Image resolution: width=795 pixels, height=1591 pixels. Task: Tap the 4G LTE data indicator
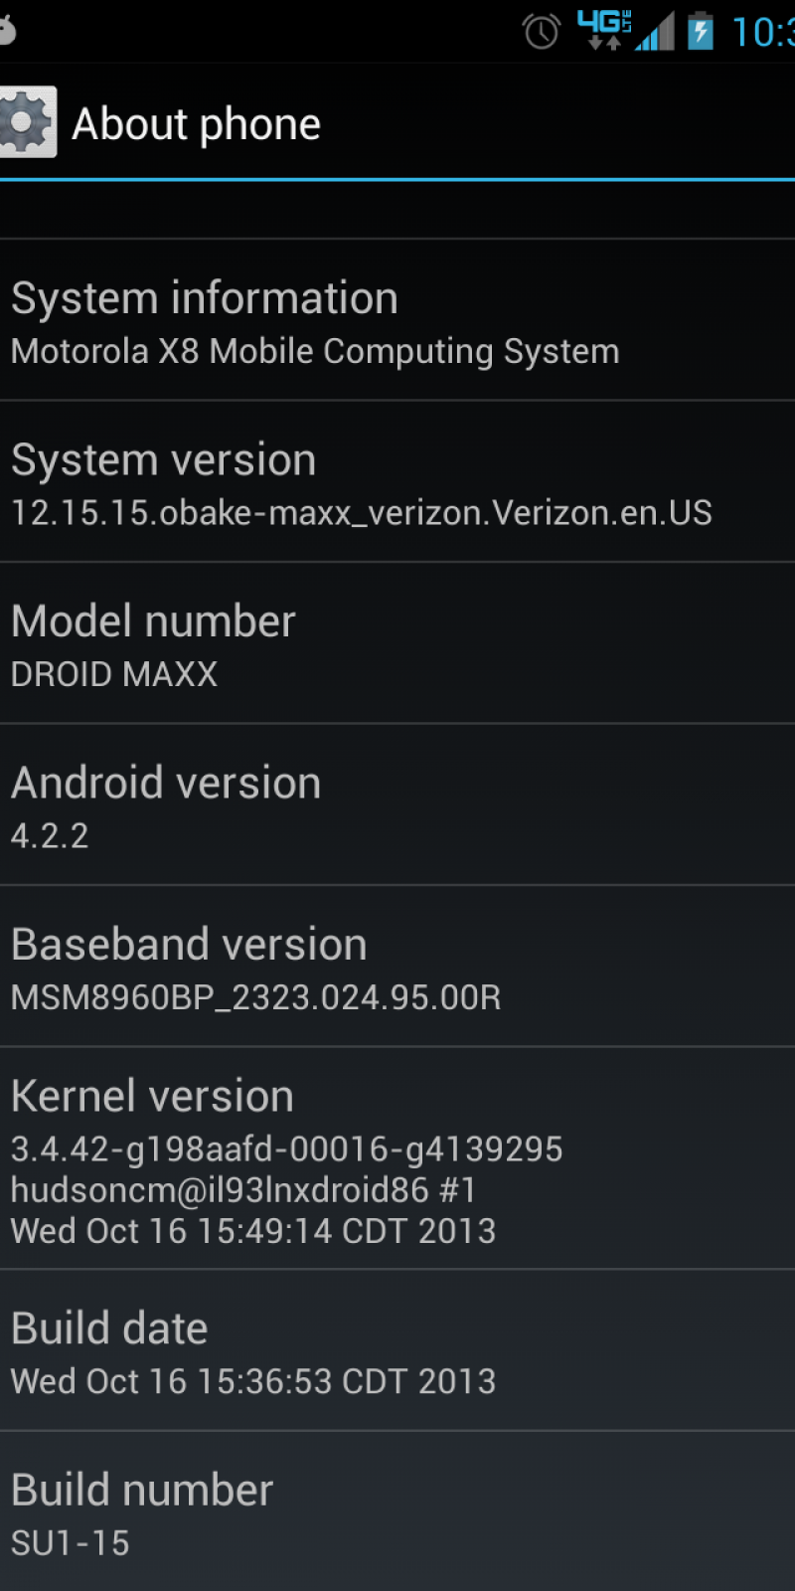tap(604, 31)
